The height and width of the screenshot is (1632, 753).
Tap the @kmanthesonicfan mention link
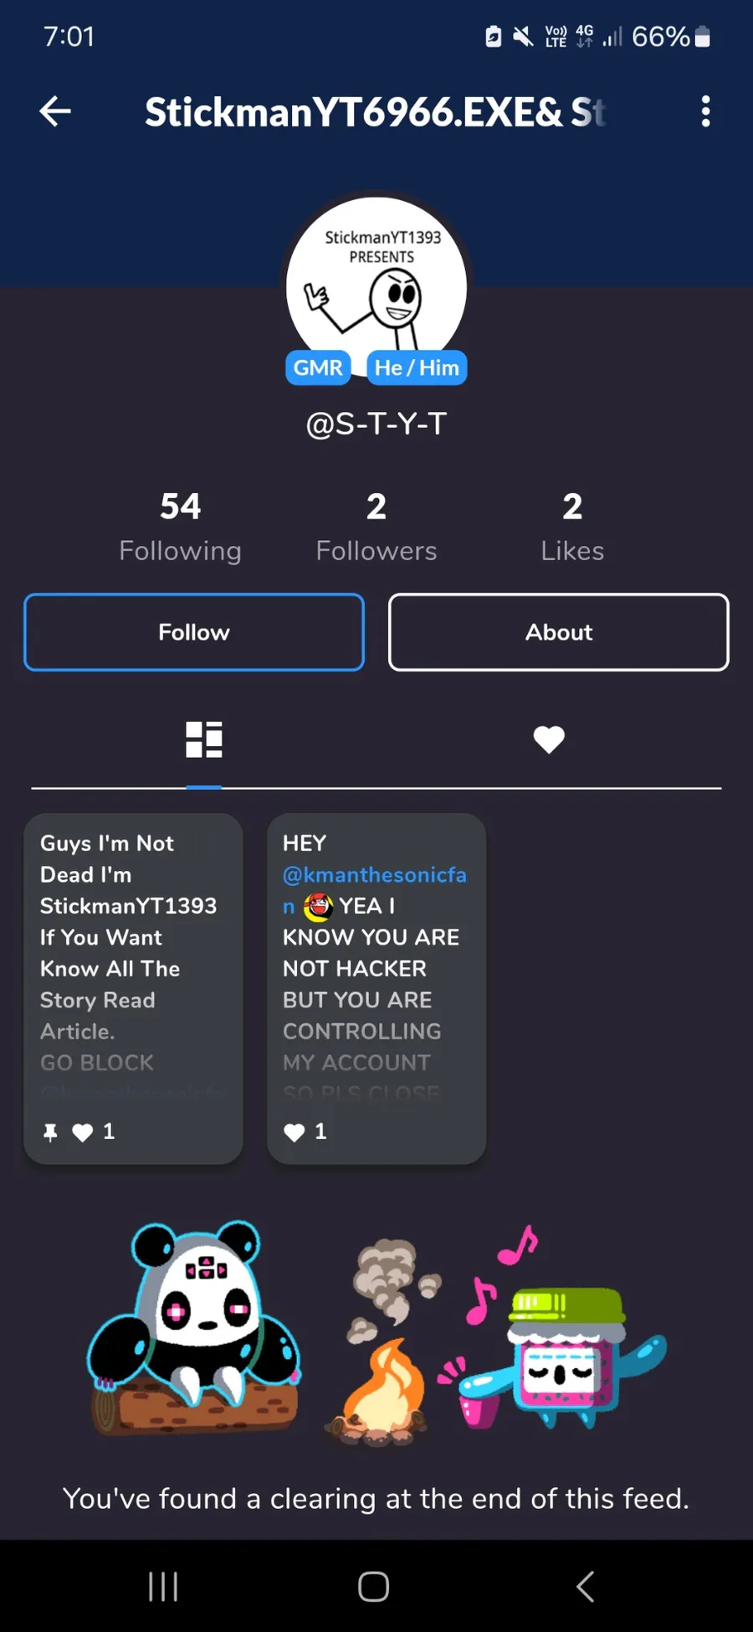coord(374,889)
